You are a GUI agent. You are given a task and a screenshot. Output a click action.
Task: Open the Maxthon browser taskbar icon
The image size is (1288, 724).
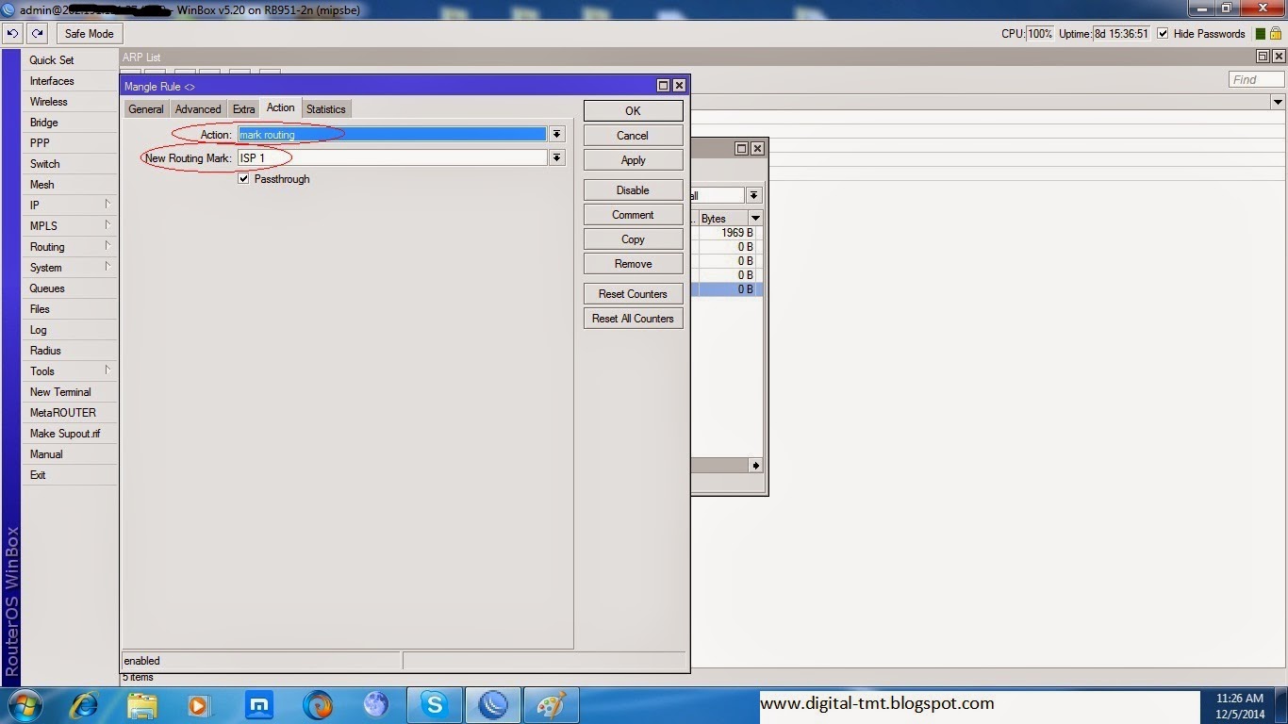click(258, 705)
